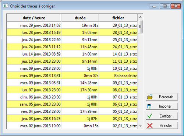Click the Importer button

coord(162,106)
